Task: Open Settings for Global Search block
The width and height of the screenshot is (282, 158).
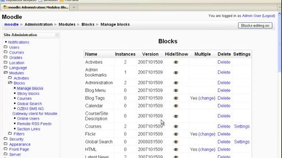Action: pyautogui.click(x=242, y=142)
